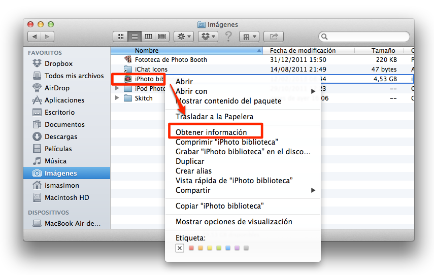The image size is (434, 275).
Task: Open the gear action menu
Action: [184, 37]
